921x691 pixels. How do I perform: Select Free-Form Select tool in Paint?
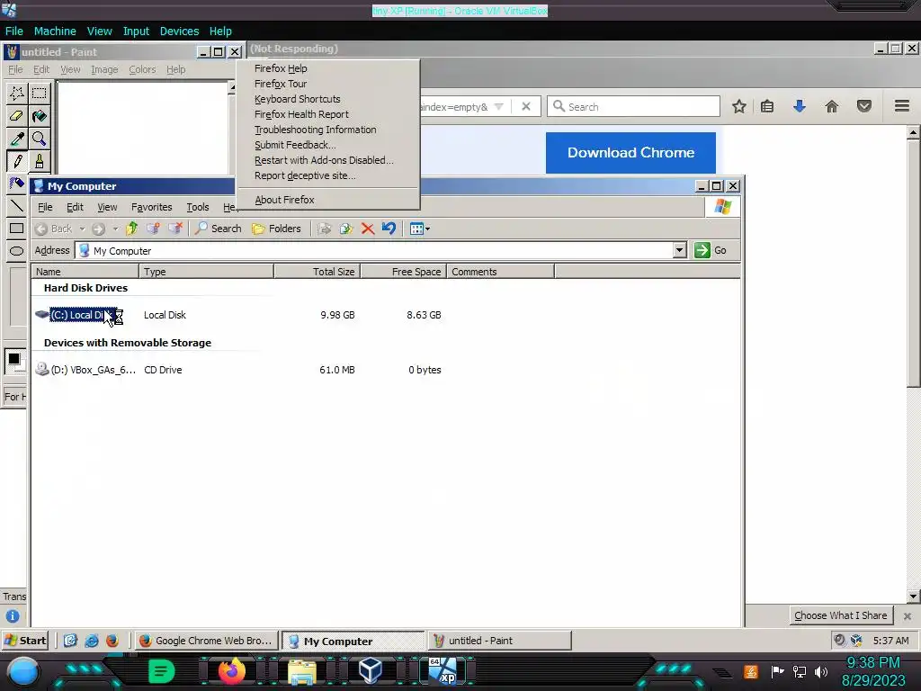[16, 93]
